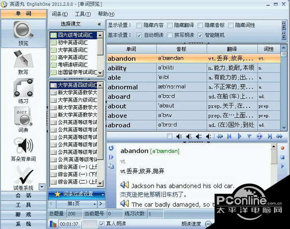Jump forward with the double-right arrow icon
The image size is (290, 229).
tap(279, 136)
